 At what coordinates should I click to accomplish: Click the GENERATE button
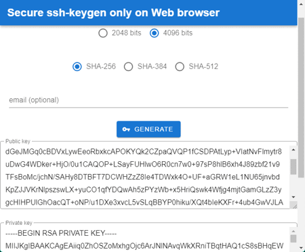point(148,129)
